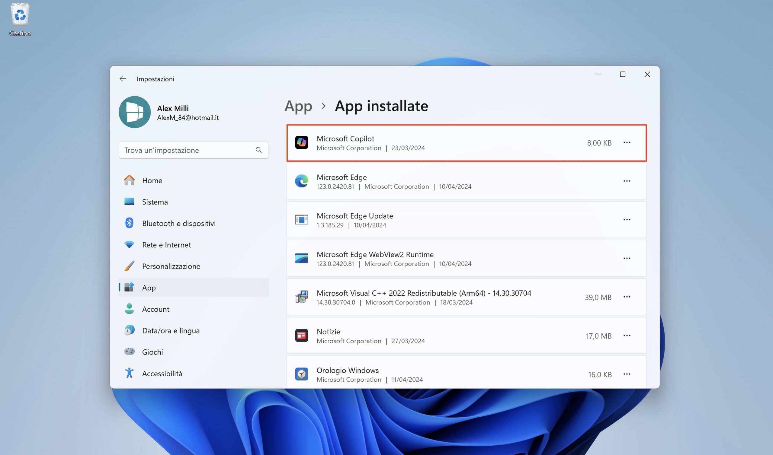Select the Account label
Image resolution: width=773 pixels, height=455 pixels.
[x=156, y=309]
